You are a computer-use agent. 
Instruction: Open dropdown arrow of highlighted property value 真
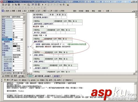coord(22,39)
